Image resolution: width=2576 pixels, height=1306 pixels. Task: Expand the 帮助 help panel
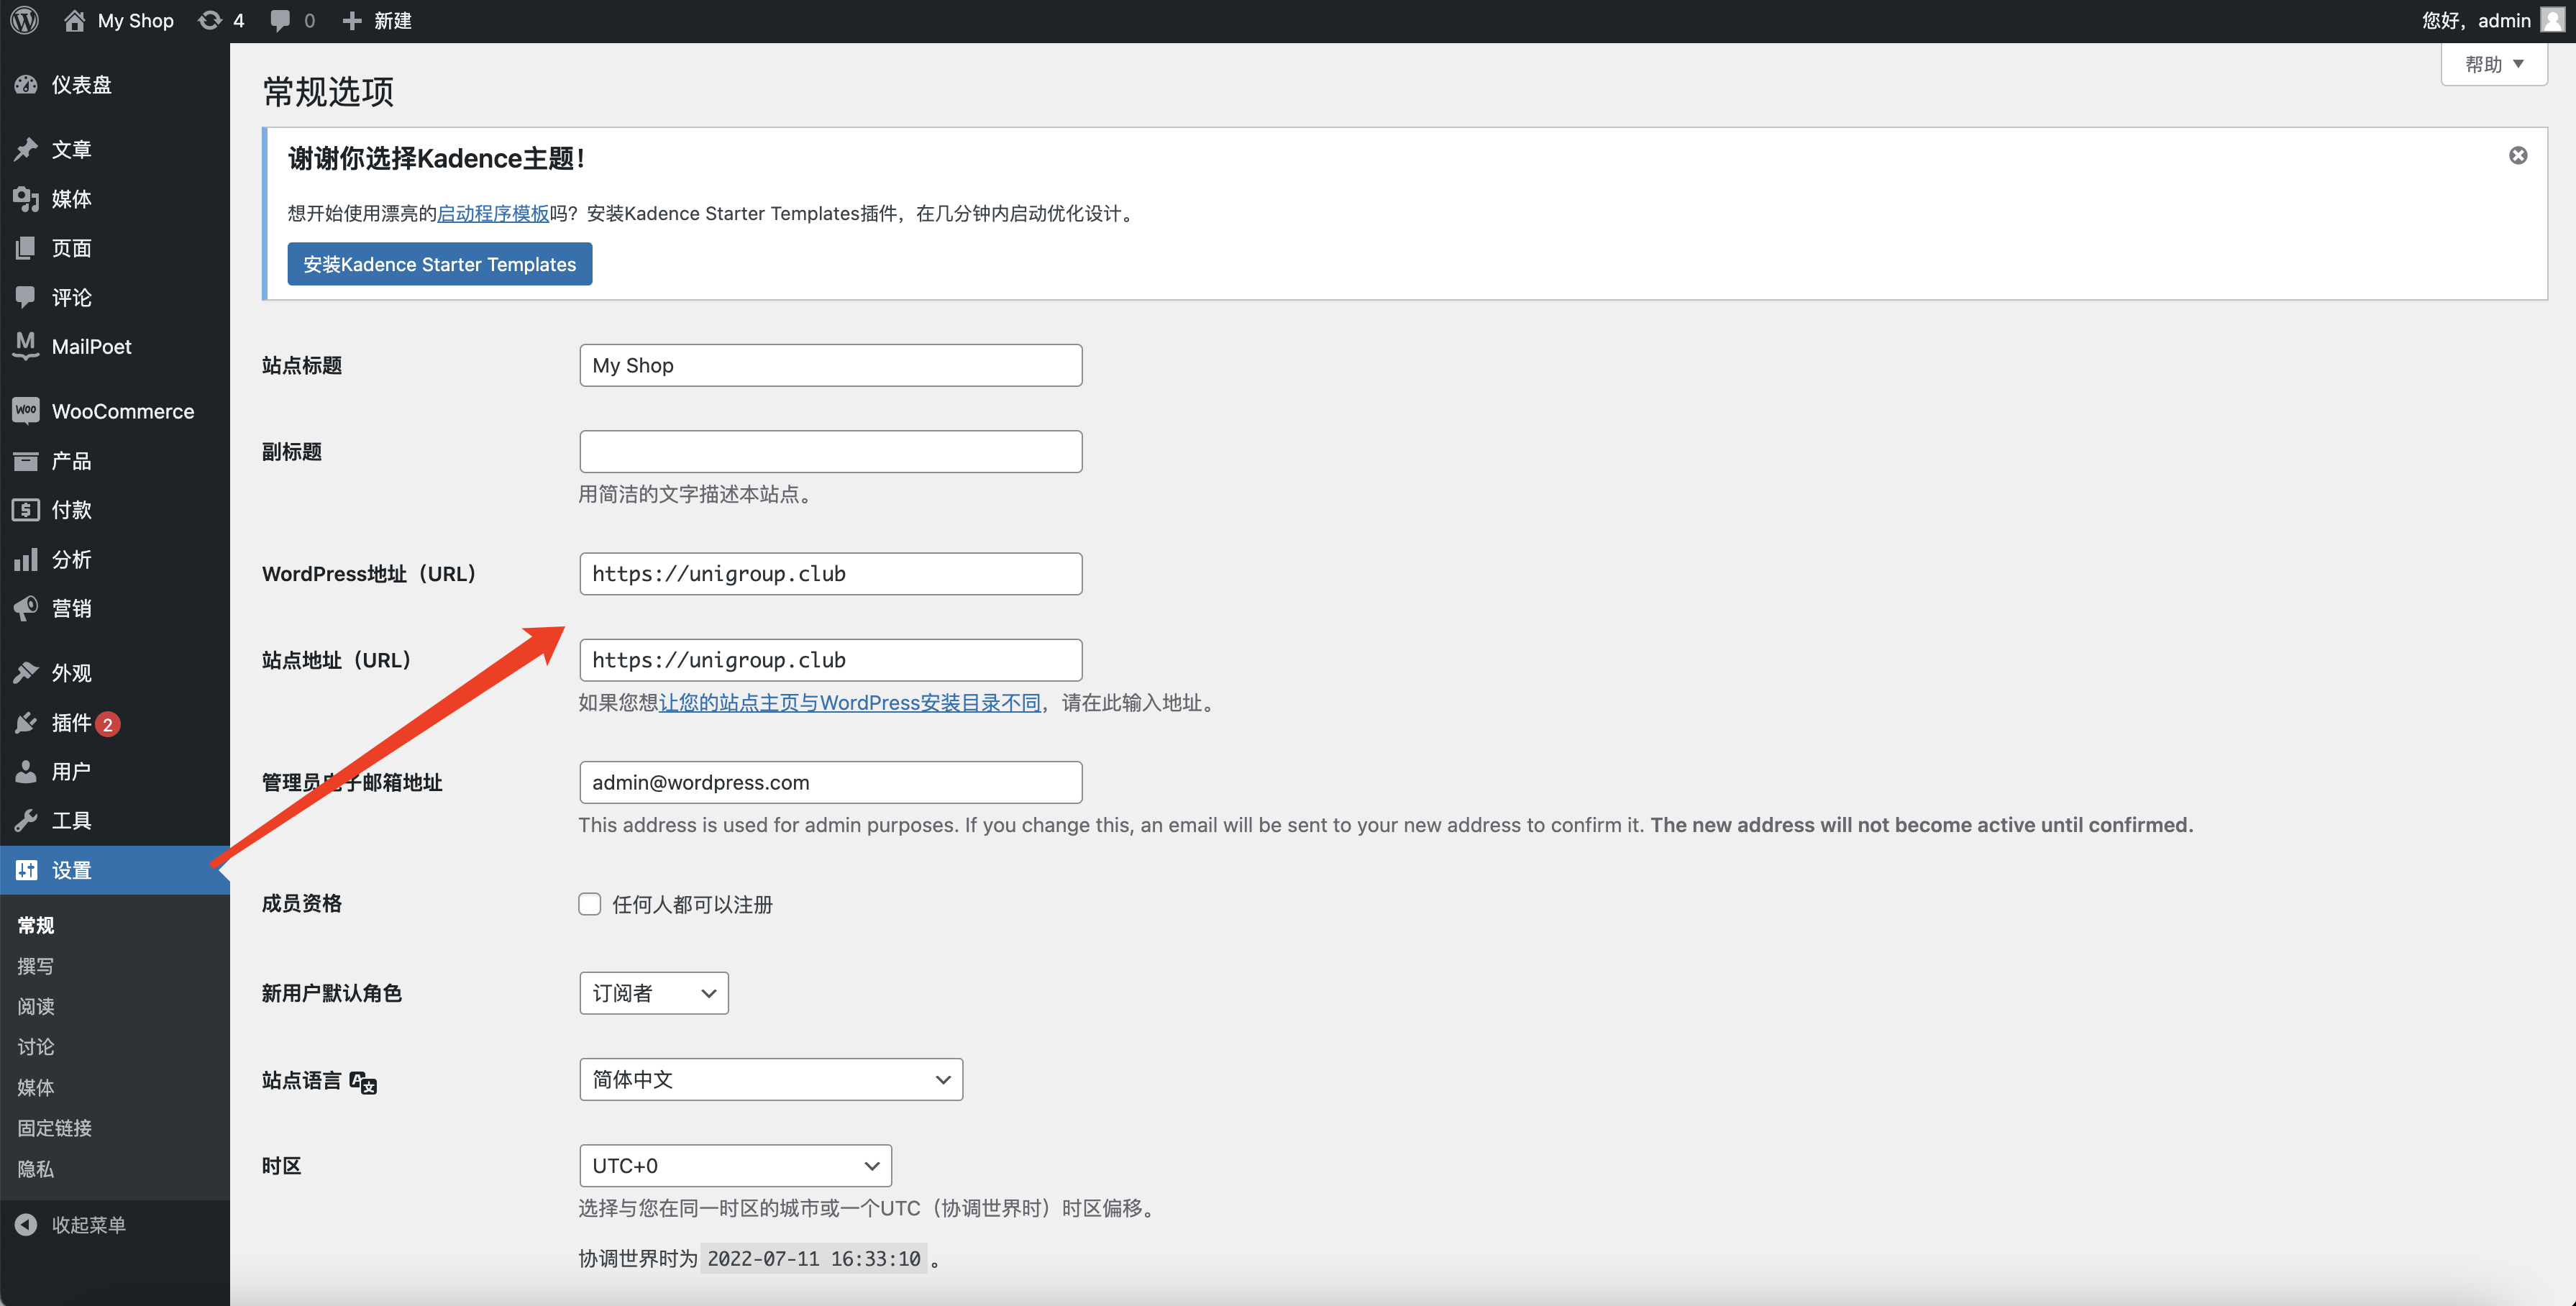pos(2493,64)
